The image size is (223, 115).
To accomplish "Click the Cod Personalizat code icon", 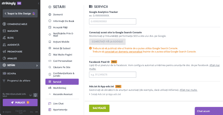I will point(50,61).
